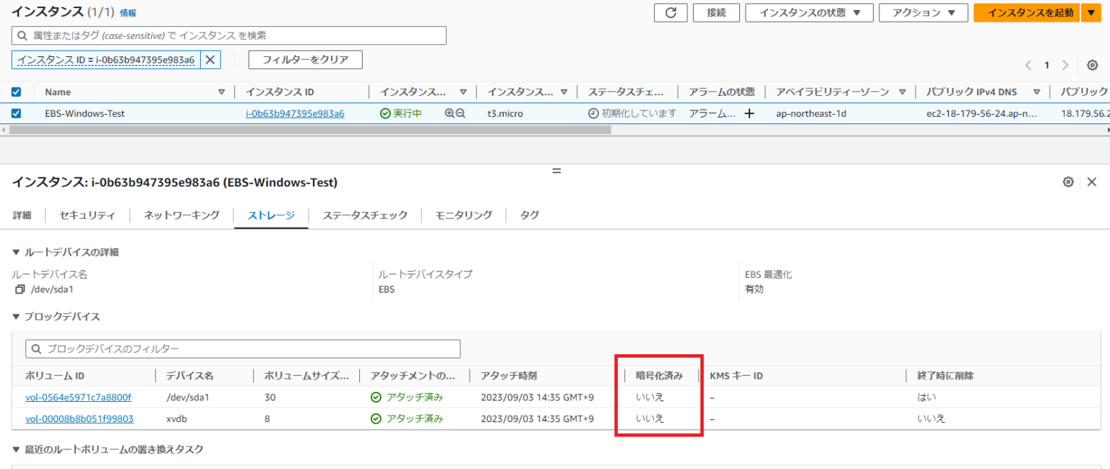Click the refresh instances icon button
This screenshot has height=469, width=1110.
pos(670,13)
